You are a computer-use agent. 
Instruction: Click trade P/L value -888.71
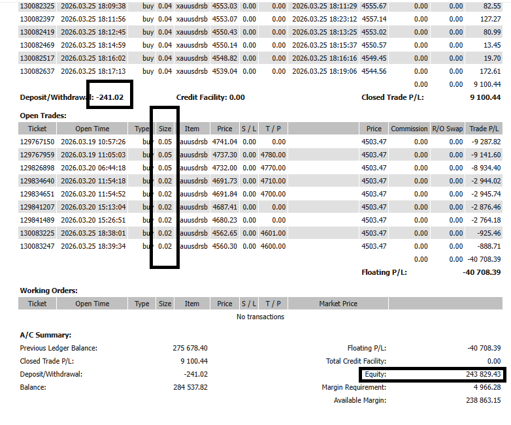coord(489,246)
